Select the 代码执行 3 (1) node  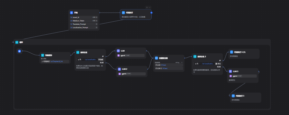(x=244, y=54)
